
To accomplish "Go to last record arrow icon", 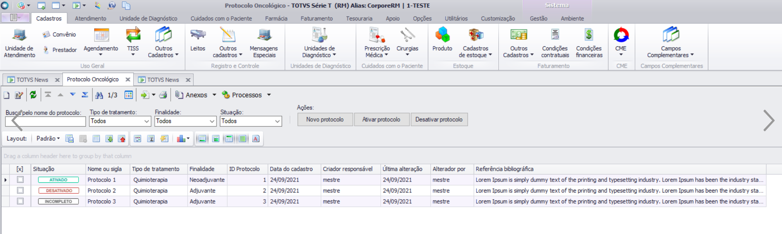I will pos(85,95).
